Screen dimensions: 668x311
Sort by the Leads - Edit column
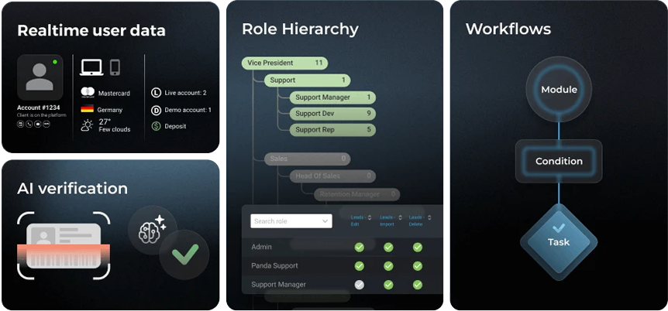pyautogui.click(x=359, y=220)
